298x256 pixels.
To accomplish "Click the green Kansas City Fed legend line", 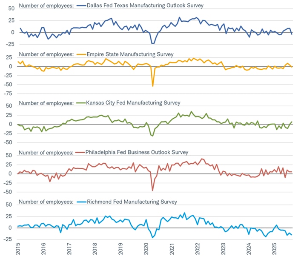I will [x=80, y=103].
